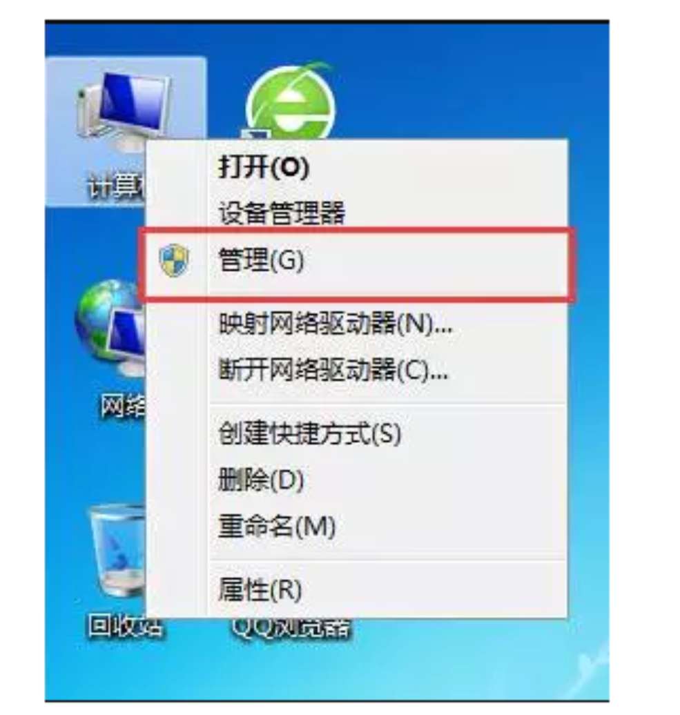This screenshot has height=715, width=680.
Task: Click the UAC shield icon beside 管理(G)
Action: [x=174, y=260]
